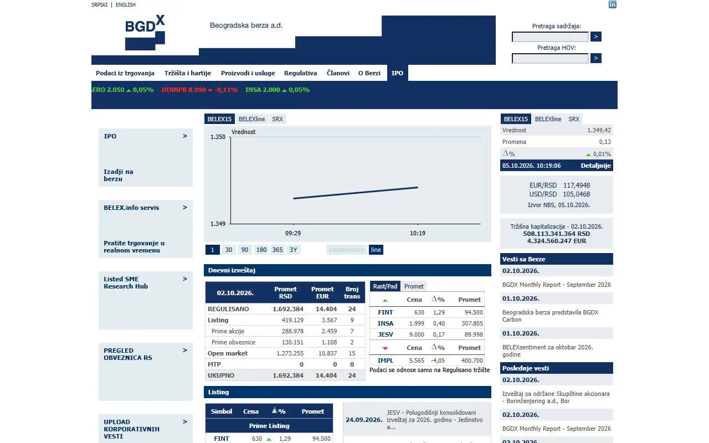Select the Promet tab in daily report
The height and width of the screenshot is (443, 709).
(414, 286)
